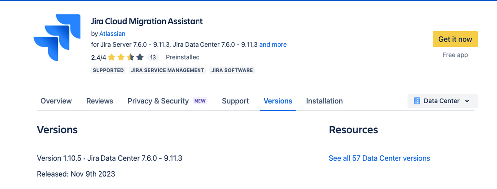Select the Installation tab
Viewport: 497px width, 189px height.
[324, 101]
